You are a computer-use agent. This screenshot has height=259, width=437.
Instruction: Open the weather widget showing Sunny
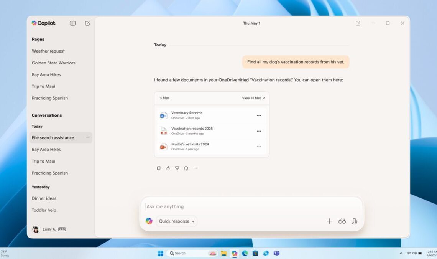coord(5,253)
